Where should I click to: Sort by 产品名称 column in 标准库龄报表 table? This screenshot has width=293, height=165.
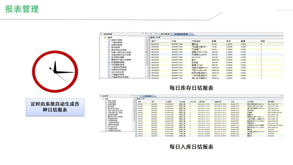pos(196,41)
